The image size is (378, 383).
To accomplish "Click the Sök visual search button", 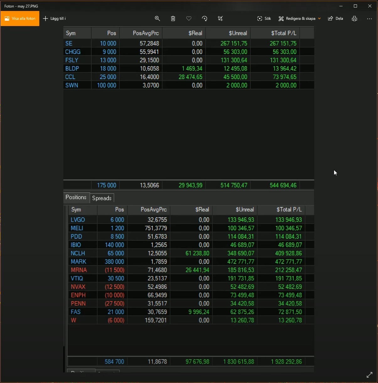I will tap(264, 19).
